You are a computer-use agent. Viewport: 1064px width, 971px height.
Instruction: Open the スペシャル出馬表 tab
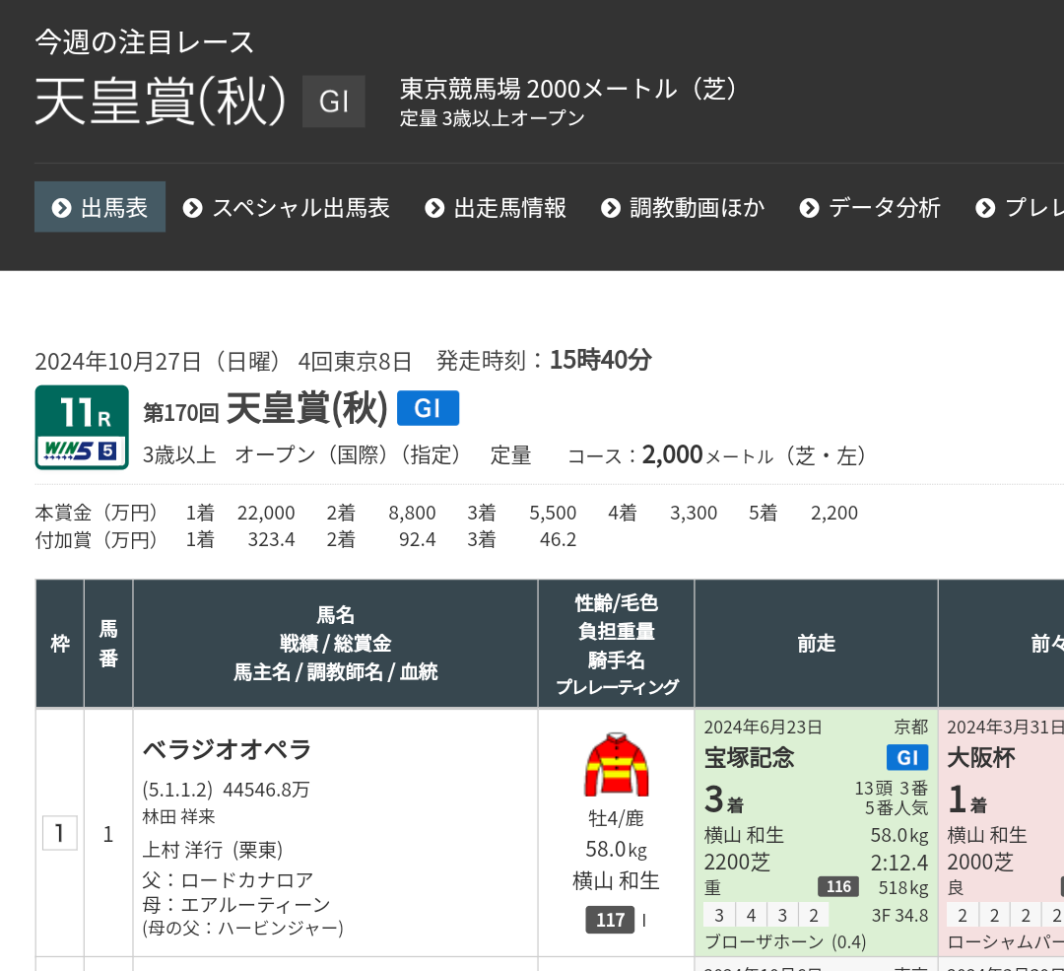point(287,208)
